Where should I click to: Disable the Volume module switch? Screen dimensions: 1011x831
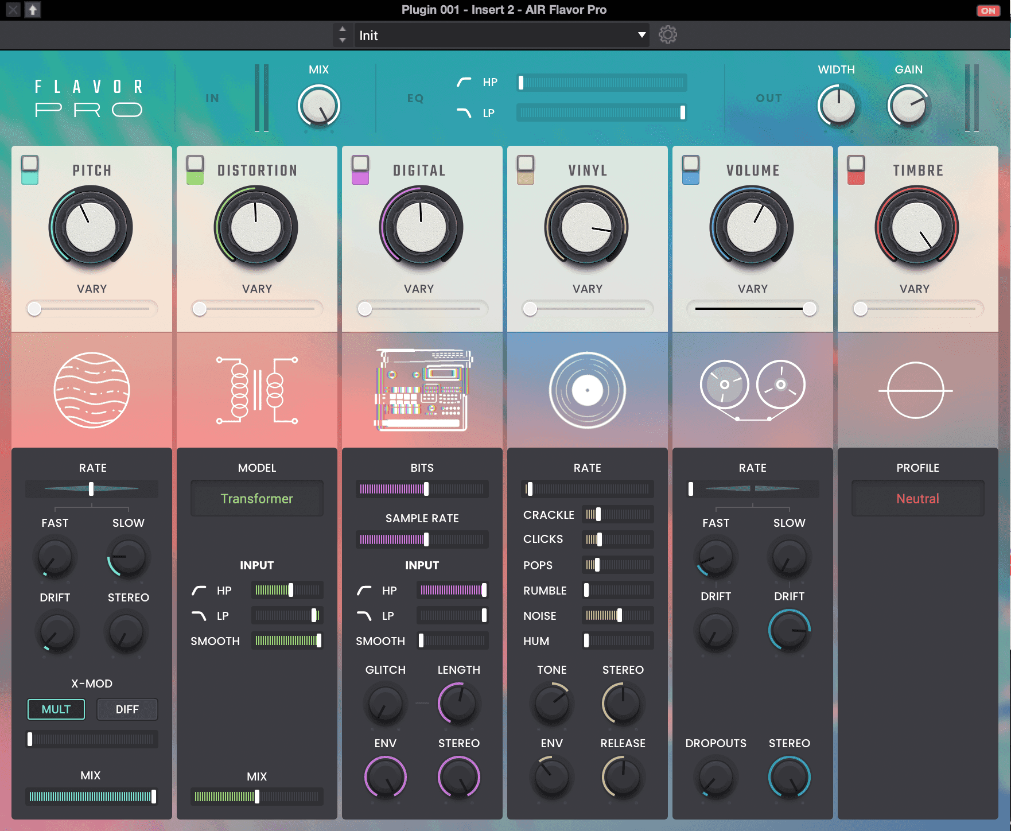691,170
